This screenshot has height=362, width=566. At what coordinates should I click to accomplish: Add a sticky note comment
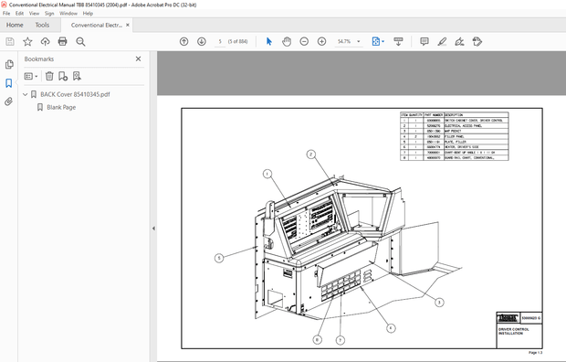tap(424, 41)
